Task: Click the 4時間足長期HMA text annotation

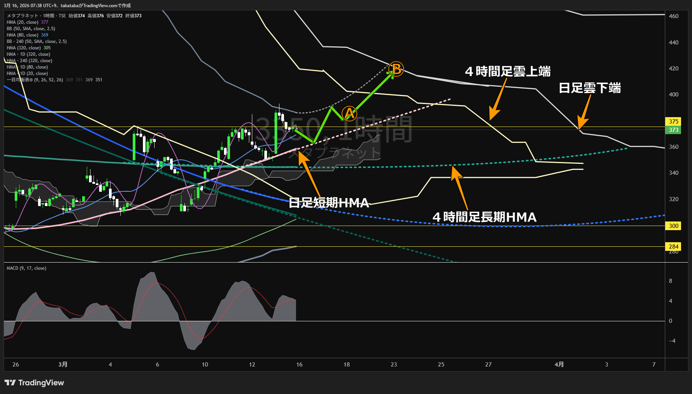Action: pos(484,217)
